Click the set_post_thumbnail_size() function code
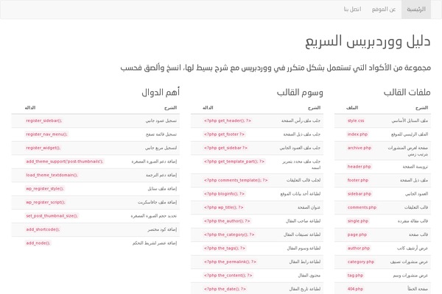Screen dimensions: 442x294 pyautogui.click(x=52, y=216)
